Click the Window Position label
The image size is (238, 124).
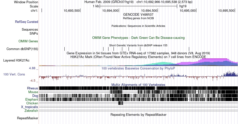coord(26,2)
